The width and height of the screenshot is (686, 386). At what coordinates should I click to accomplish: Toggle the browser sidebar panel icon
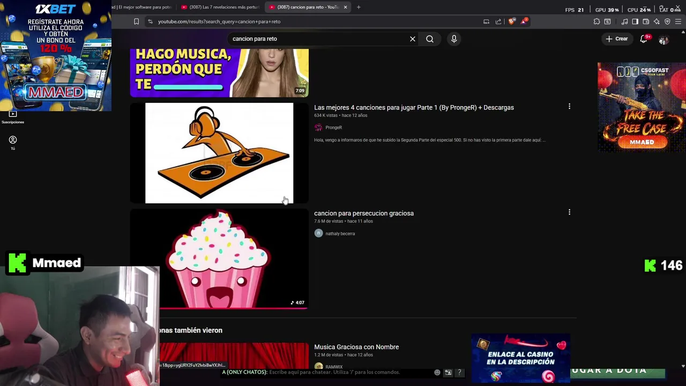(x=635, y=21)
